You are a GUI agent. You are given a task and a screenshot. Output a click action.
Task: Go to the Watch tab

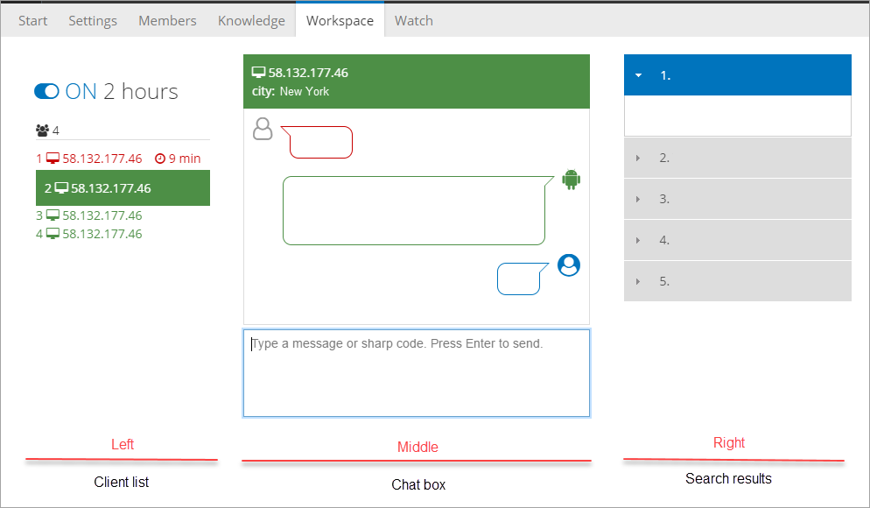pyautogui.click(x=413, y=20)
